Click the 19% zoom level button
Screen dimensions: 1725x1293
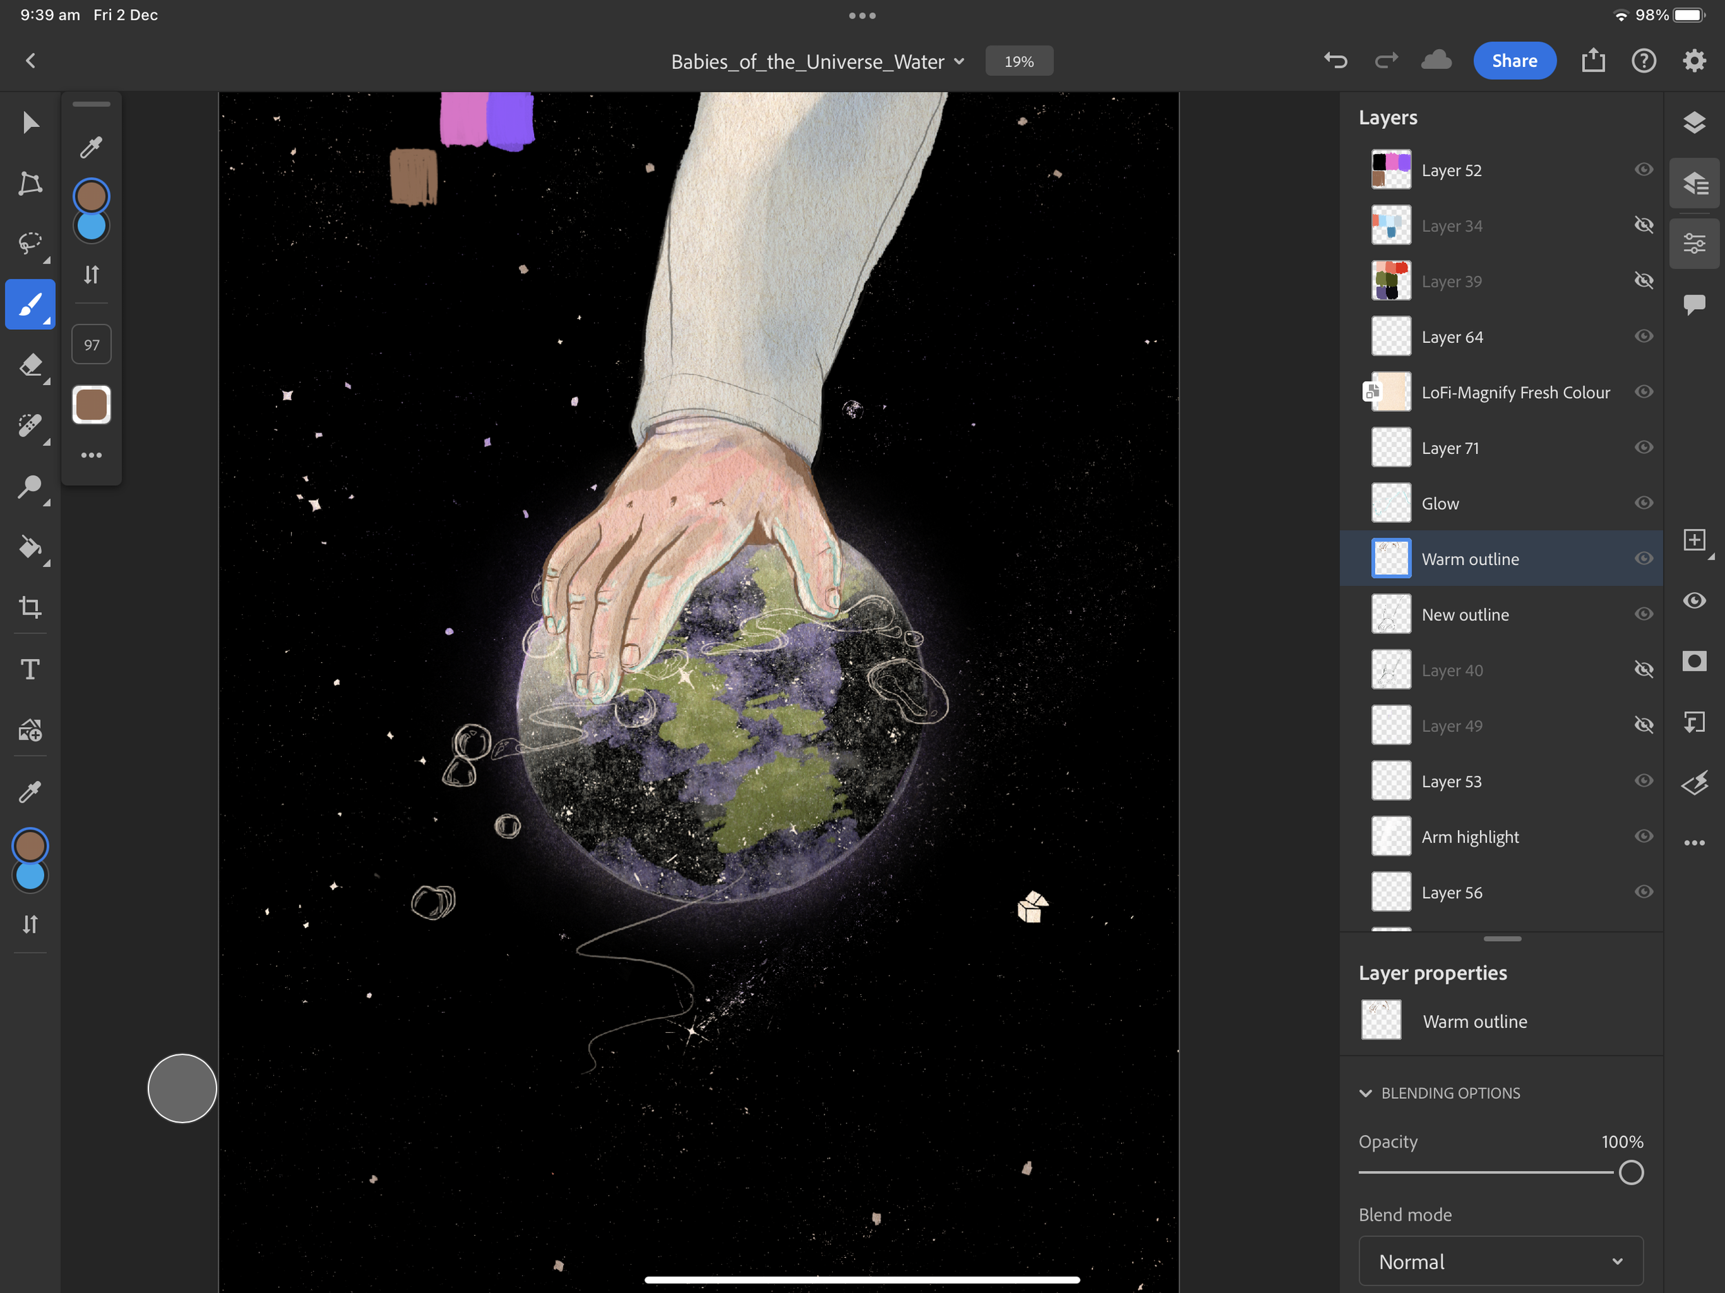coord(1018,61)
